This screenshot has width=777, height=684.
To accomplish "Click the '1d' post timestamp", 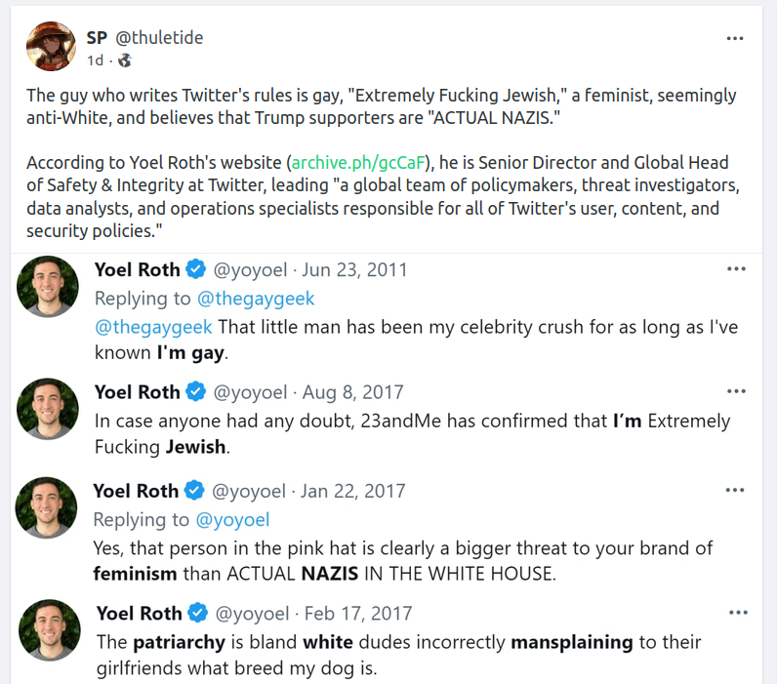I will click(x=95, y=60).
